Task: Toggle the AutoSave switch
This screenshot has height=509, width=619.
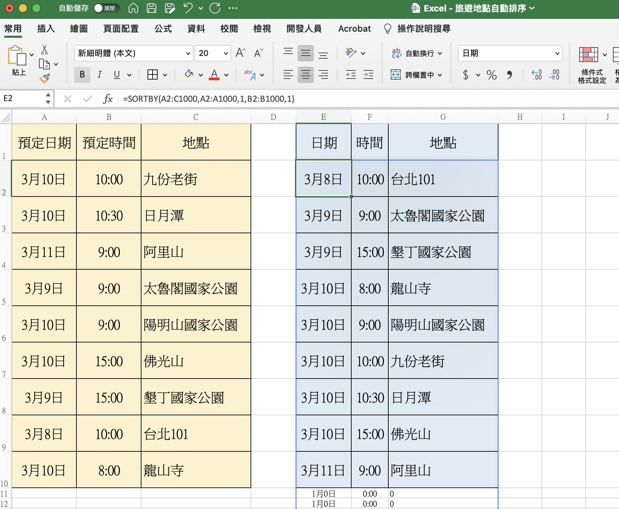Action: tap(106, 8)
